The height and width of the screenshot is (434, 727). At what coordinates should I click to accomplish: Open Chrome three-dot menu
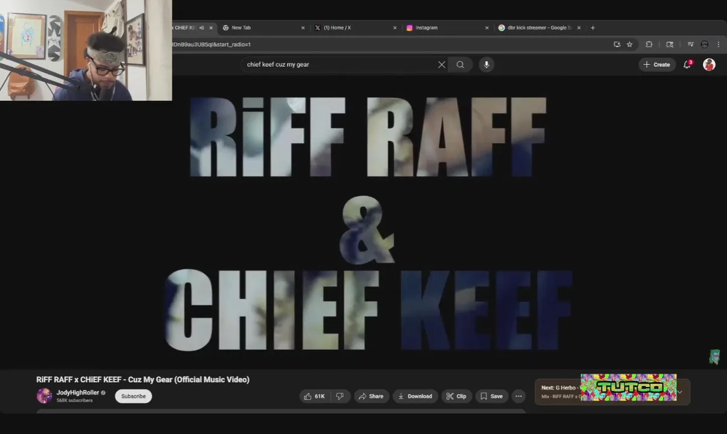pyautogui.click(x=718, y=44)
